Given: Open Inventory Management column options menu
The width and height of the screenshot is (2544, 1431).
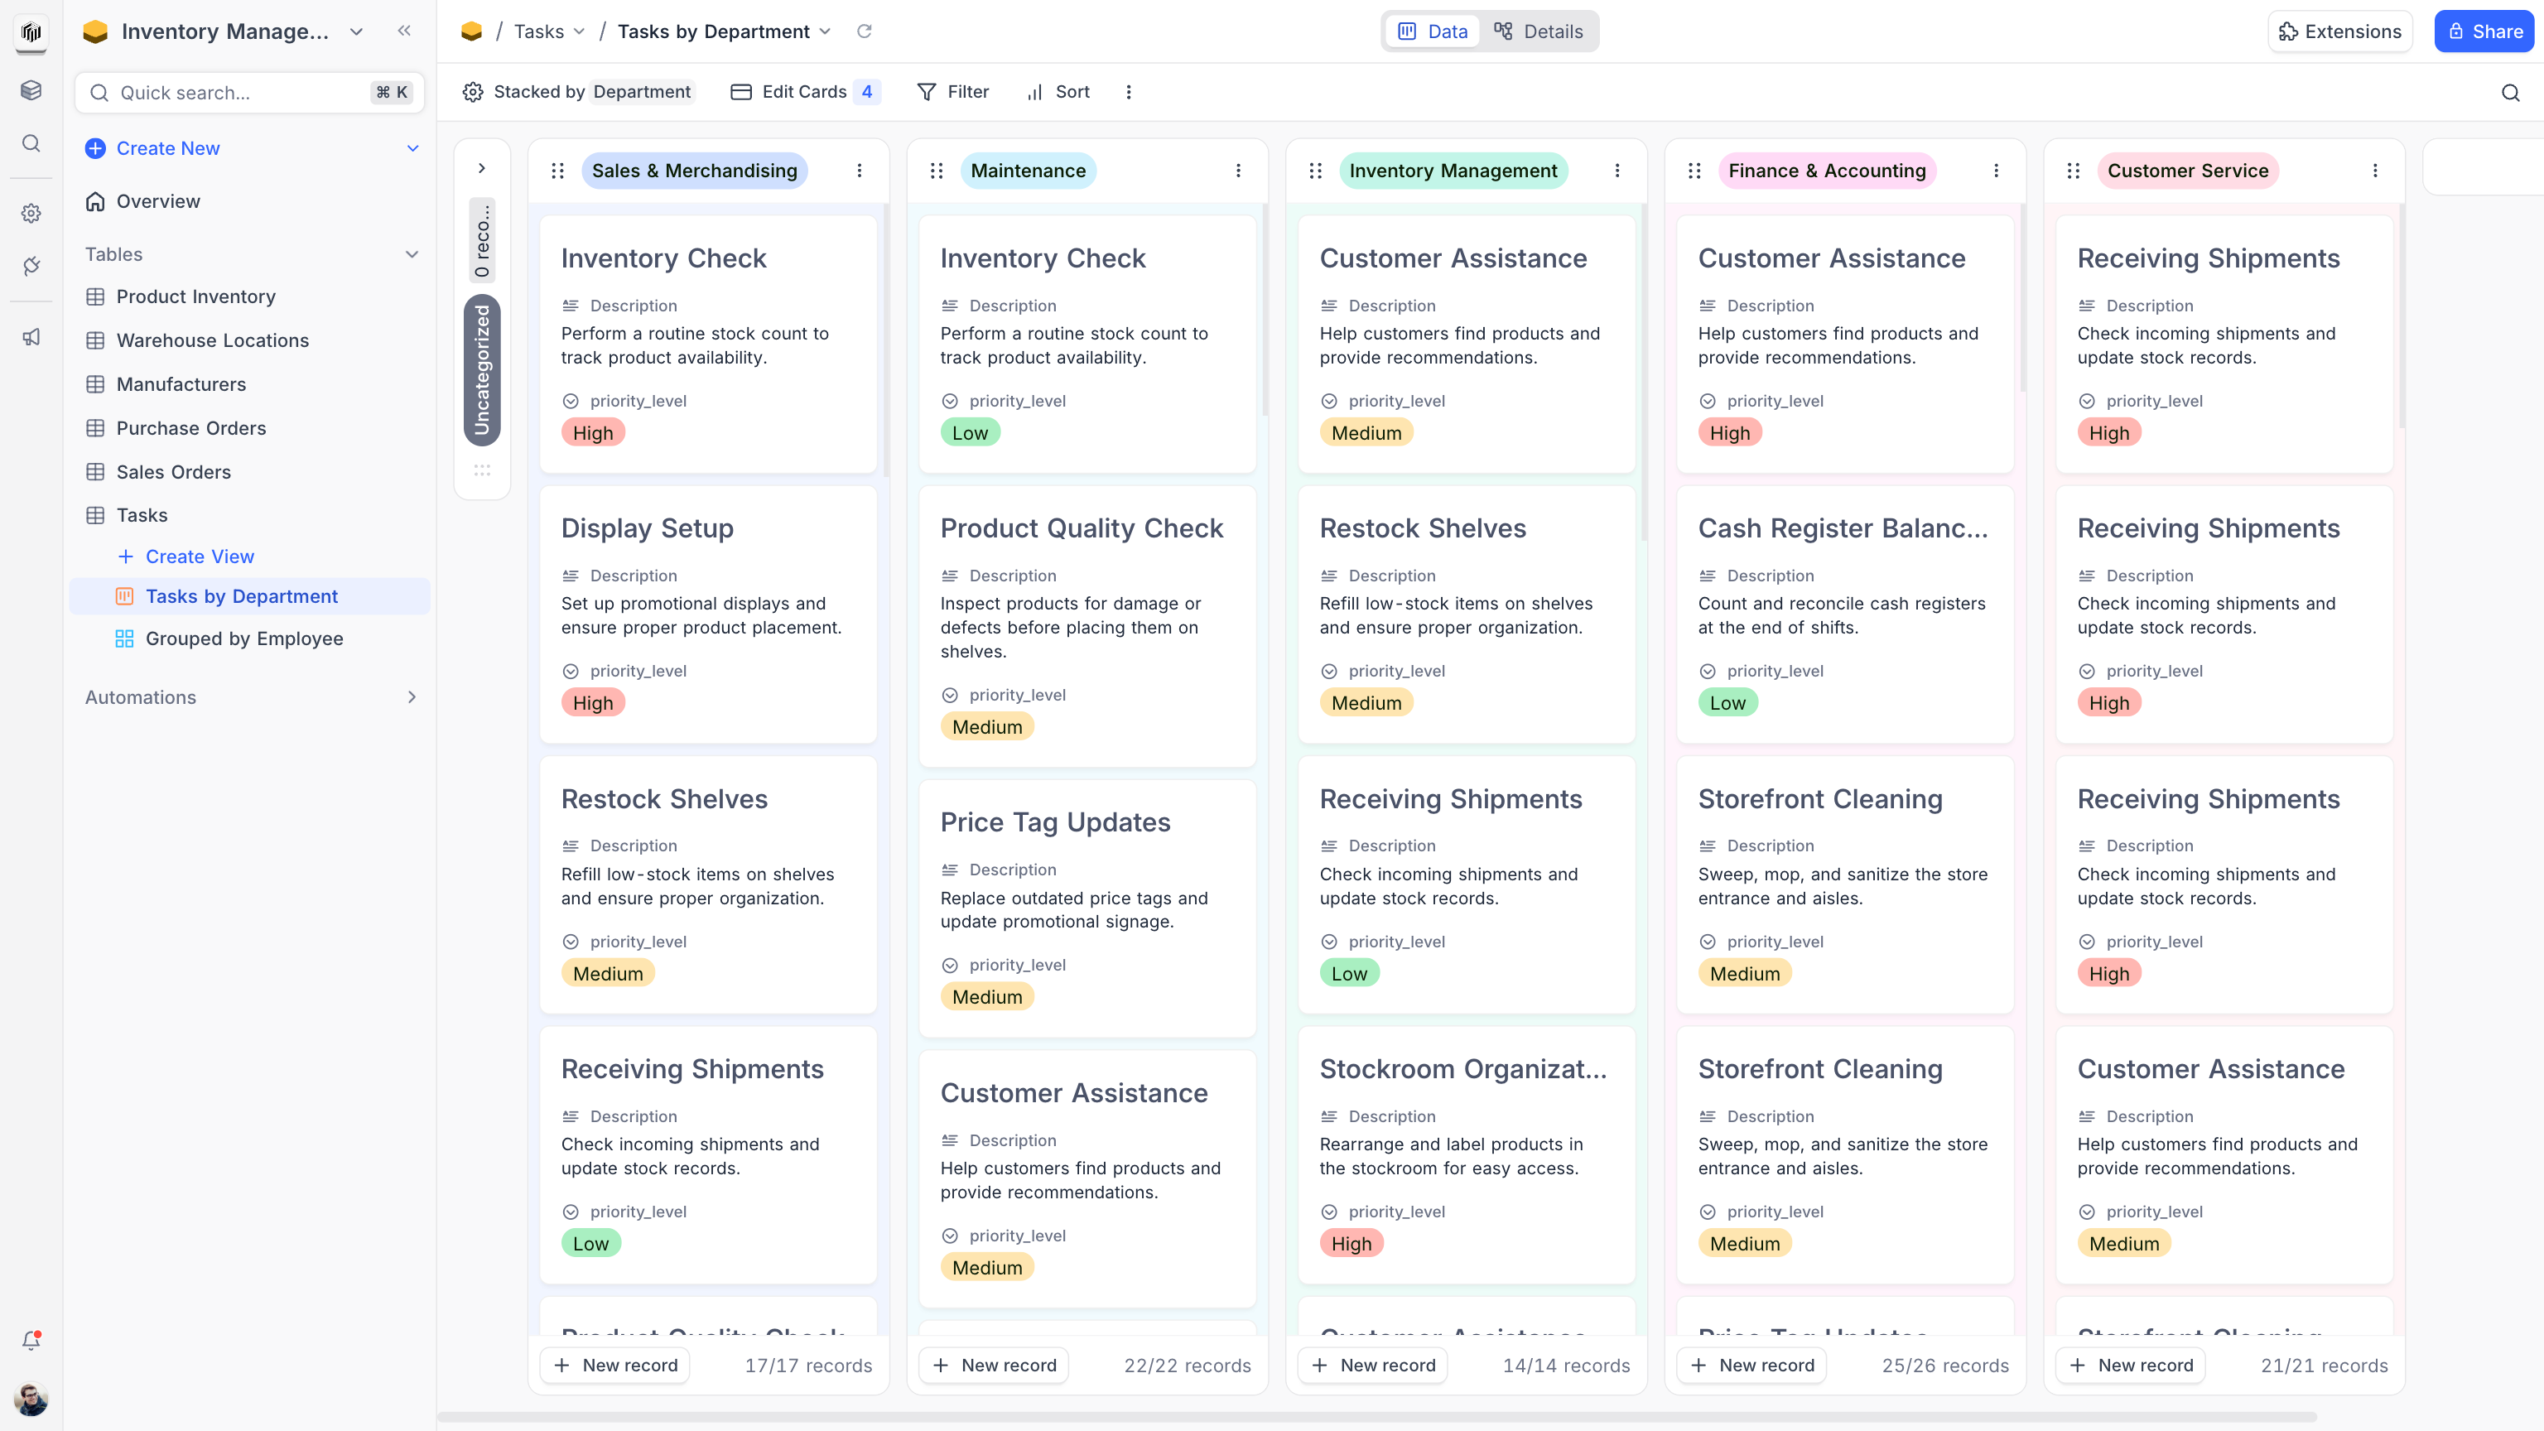Looking at the screenshot, I should pos(1617,171).
